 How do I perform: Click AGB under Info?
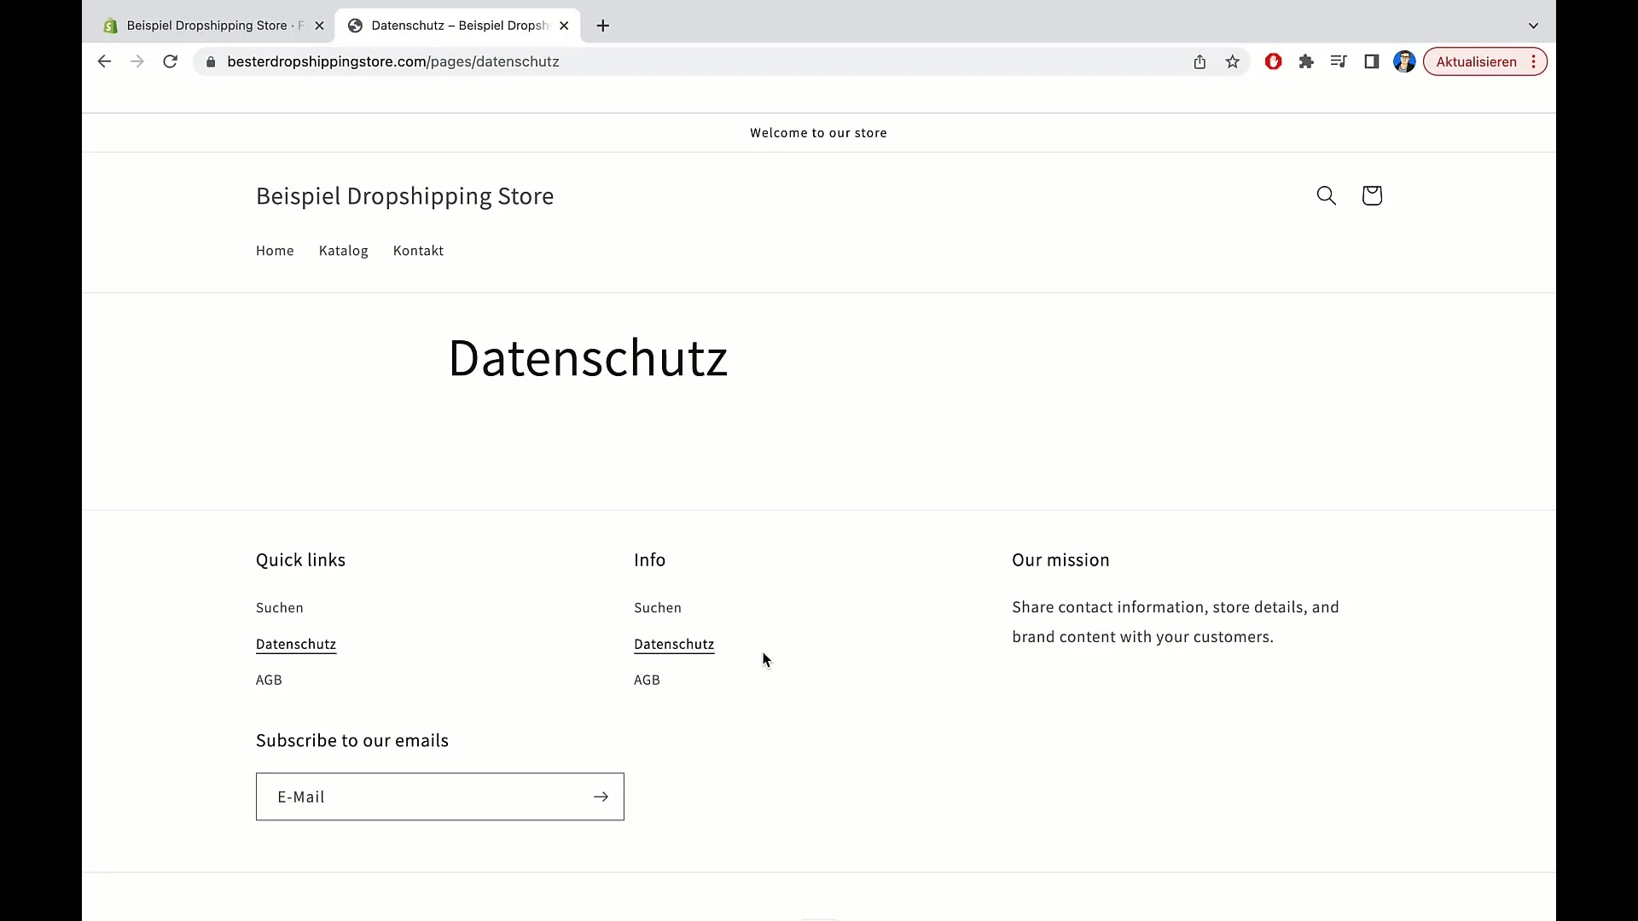coord(647,680)
